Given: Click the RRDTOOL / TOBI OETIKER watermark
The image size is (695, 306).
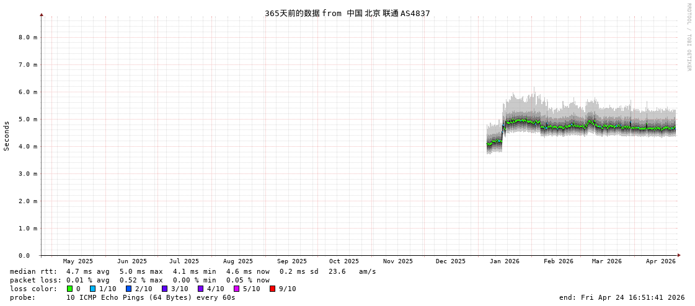Looking at the screenshot, I should click(688, 37).
